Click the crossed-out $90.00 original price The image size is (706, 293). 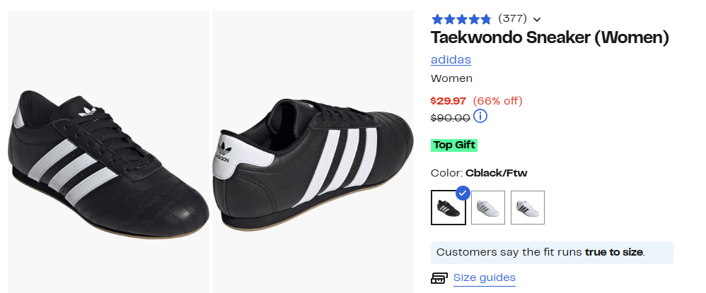[450, 118]
